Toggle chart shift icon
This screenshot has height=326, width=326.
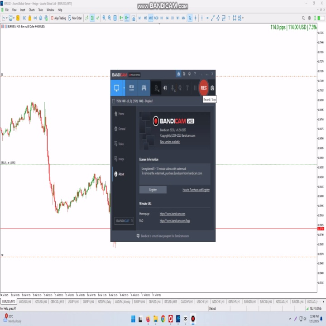point(127,18)
